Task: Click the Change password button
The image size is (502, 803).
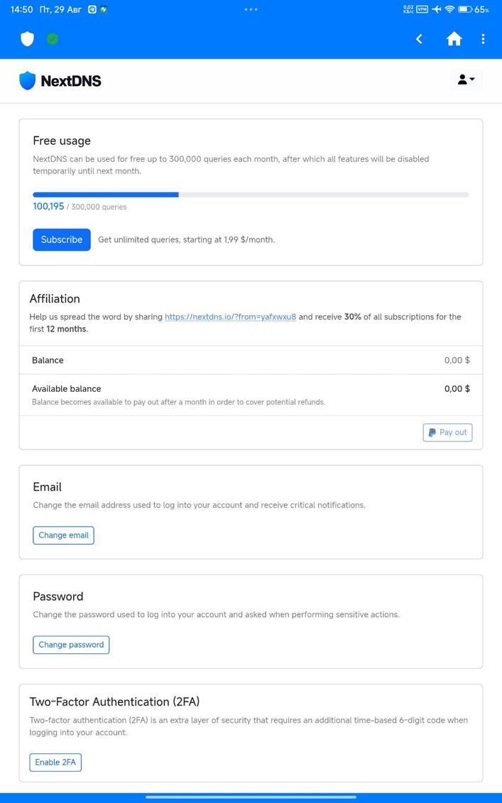Action: point(71,645)
